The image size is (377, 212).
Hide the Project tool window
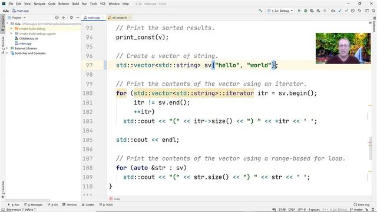point(78,18)
